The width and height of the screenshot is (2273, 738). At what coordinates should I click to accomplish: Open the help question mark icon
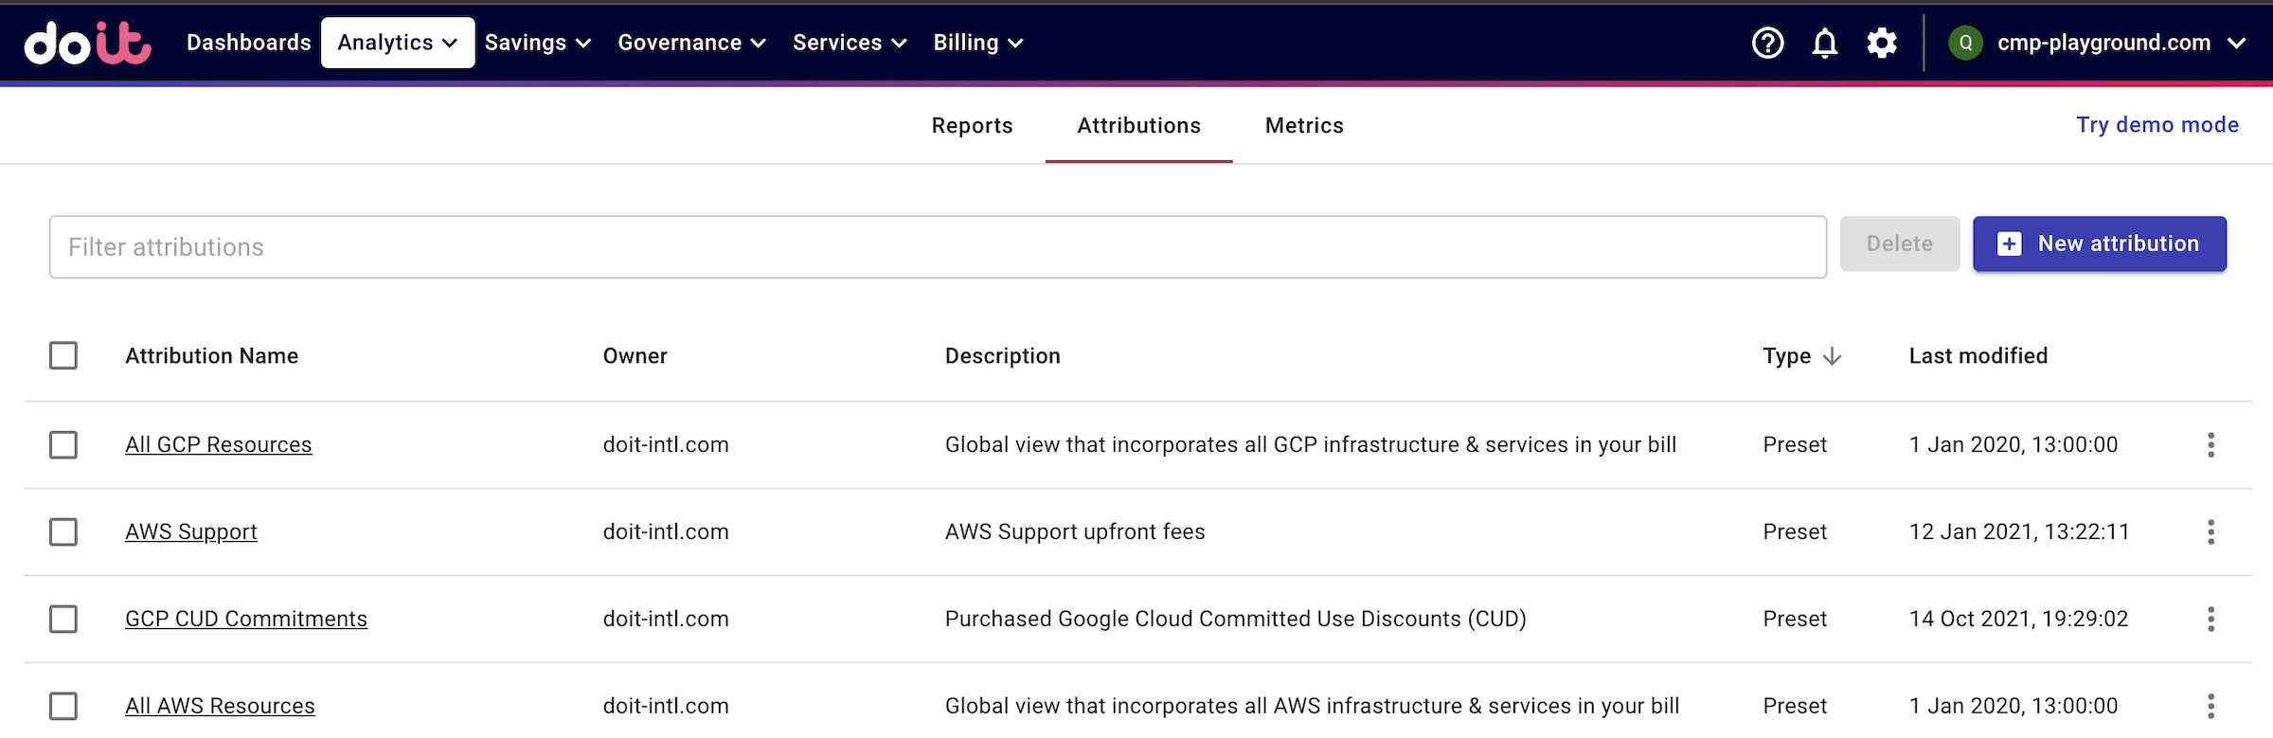(x=1767, y=43)
